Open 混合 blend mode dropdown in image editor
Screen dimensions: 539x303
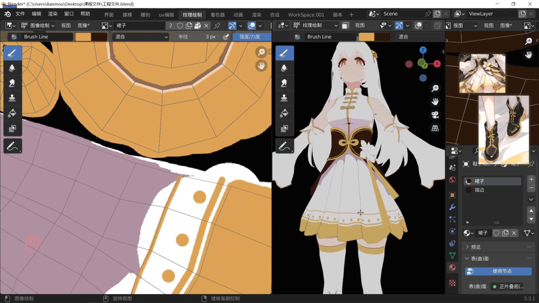141,37
